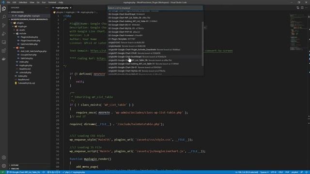Click the branch picker list scrollbar

pos(202,44)
